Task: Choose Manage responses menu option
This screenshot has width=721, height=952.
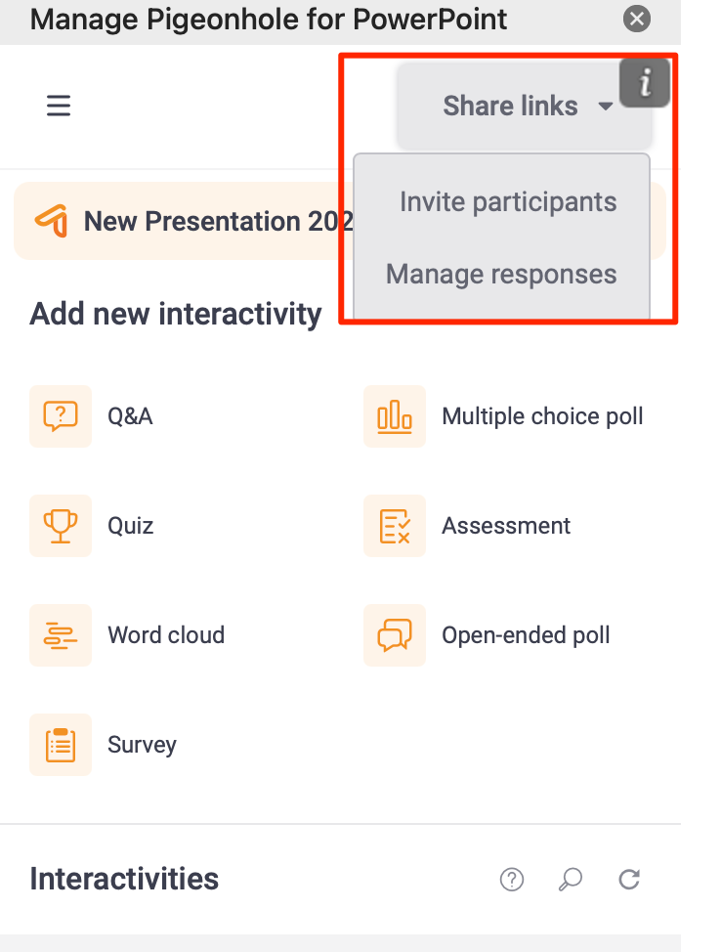Action: [501, 274]
